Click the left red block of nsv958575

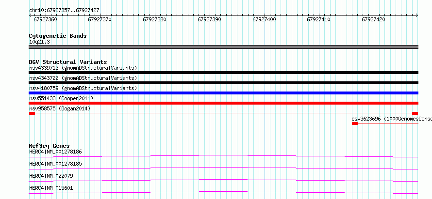click(32, 113)
